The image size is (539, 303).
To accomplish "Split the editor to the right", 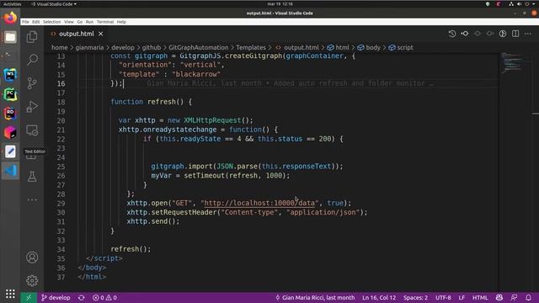I will coord(515,34).
